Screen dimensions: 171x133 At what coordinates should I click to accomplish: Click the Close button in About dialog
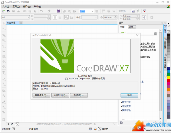pyautogui.click(x=129, y=95)
